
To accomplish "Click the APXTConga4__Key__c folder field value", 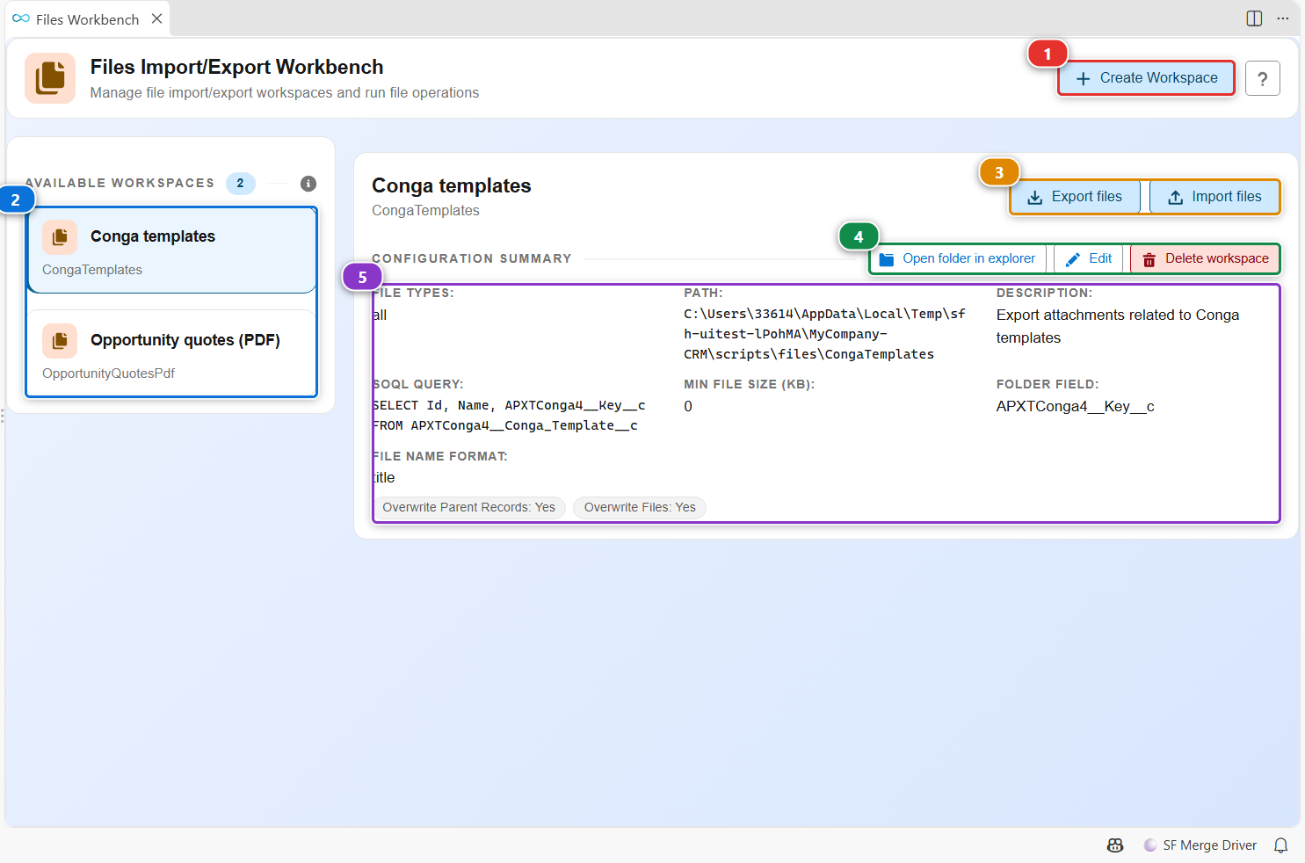I will [x=1075, y=406].
